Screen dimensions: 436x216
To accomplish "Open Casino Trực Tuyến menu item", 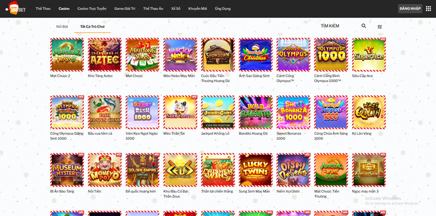I will point(92,9).
